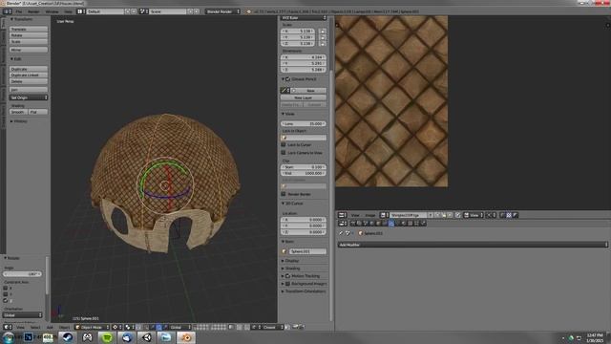The image size is (611, 344).
Task: Open the Add Modifier dropdown
Action: coord(473,245)
